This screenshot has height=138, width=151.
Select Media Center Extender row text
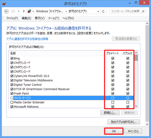pos(29,102)
